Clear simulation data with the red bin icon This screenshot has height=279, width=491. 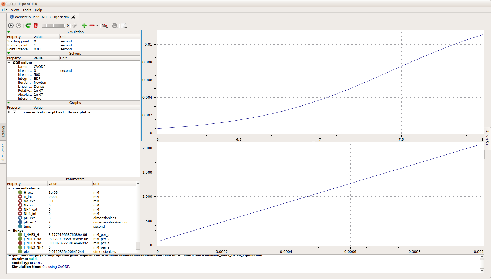click(x=36, y=25)
